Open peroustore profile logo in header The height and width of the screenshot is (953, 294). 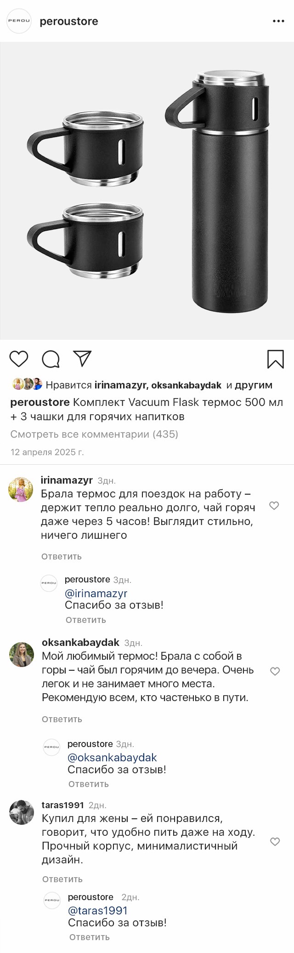click(x=19, y=21)
